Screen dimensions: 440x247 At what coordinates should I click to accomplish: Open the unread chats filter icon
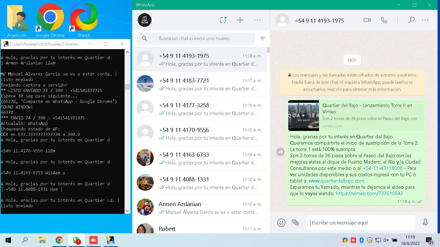click(x=263, y=39)
